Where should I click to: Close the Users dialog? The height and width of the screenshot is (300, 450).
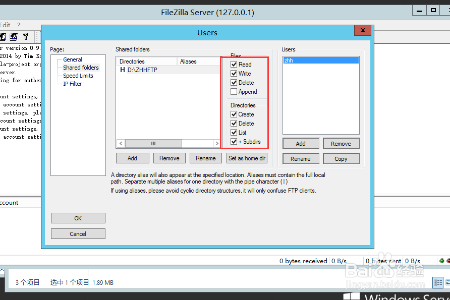click(x=363, y=30)
